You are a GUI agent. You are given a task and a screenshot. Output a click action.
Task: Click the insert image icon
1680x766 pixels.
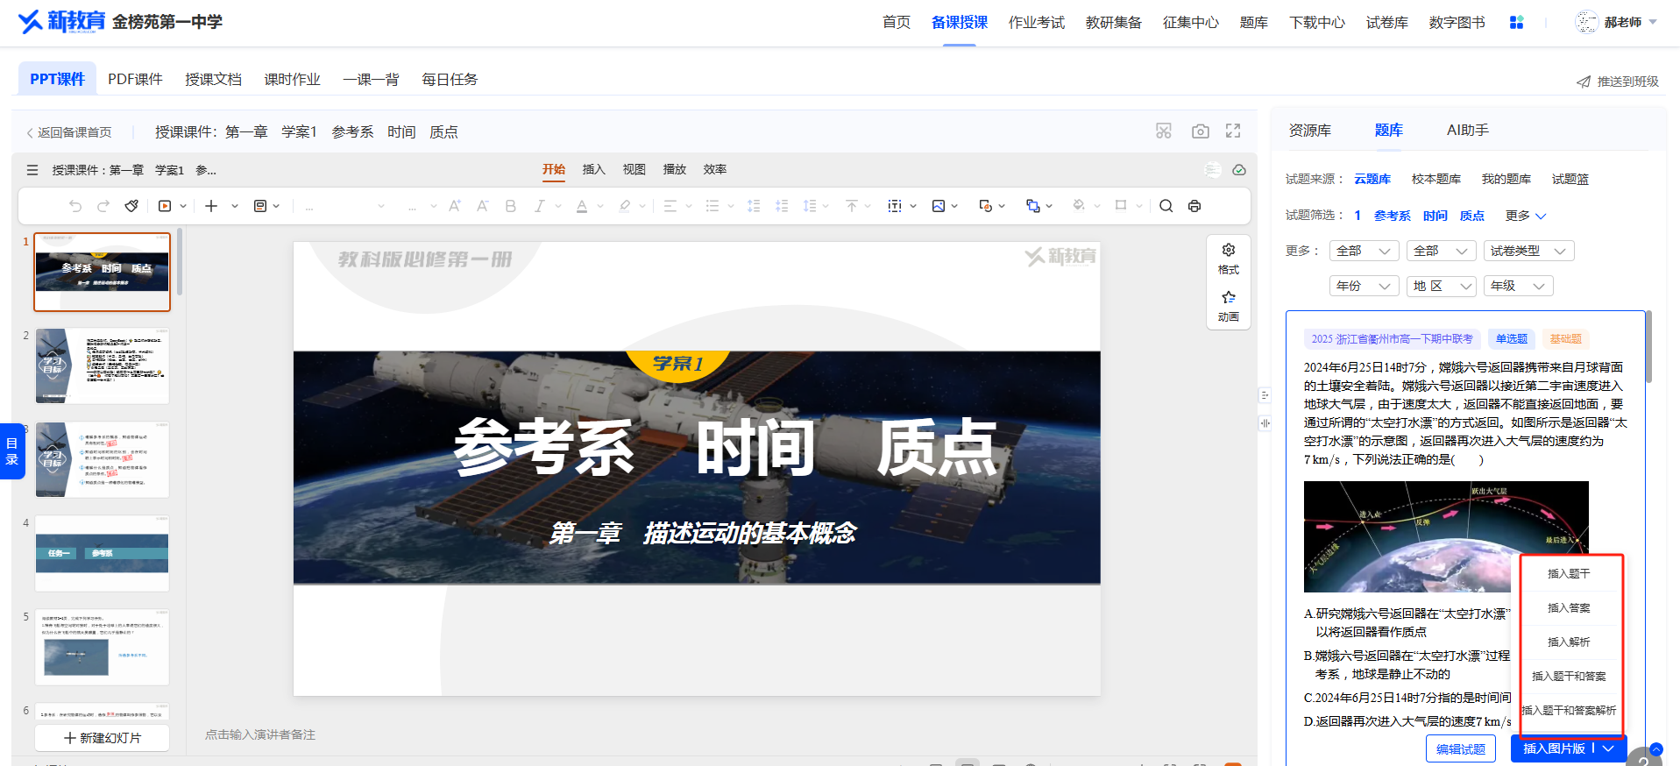tap(939, 206)
